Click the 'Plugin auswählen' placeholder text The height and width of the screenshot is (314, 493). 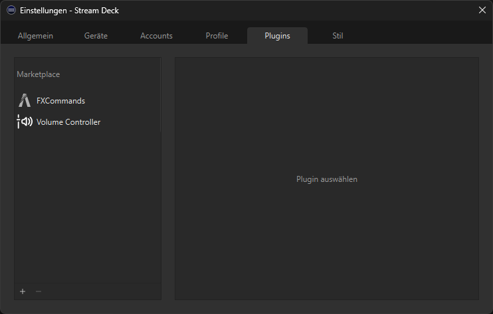326,179
